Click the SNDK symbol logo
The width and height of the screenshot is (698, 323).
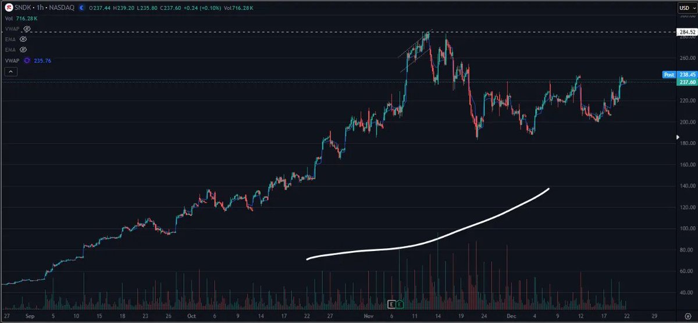click(x=9, y=9)
